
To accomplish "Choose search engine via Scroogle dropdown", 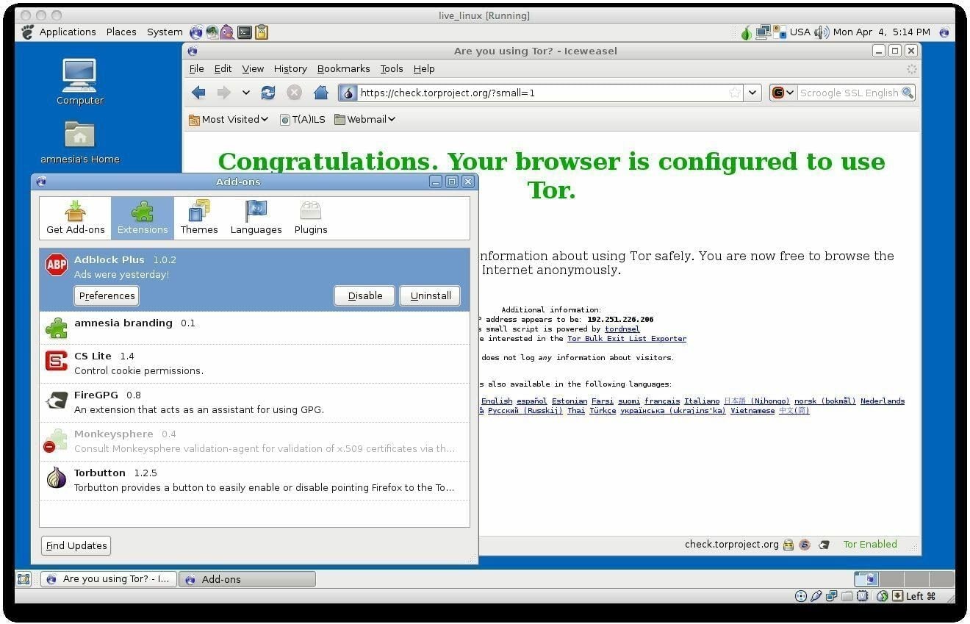I will [x=783, y=93].
